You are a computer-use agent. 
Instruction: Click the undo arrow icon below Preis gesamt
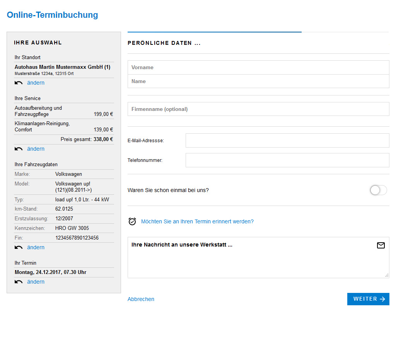(19, 149)
